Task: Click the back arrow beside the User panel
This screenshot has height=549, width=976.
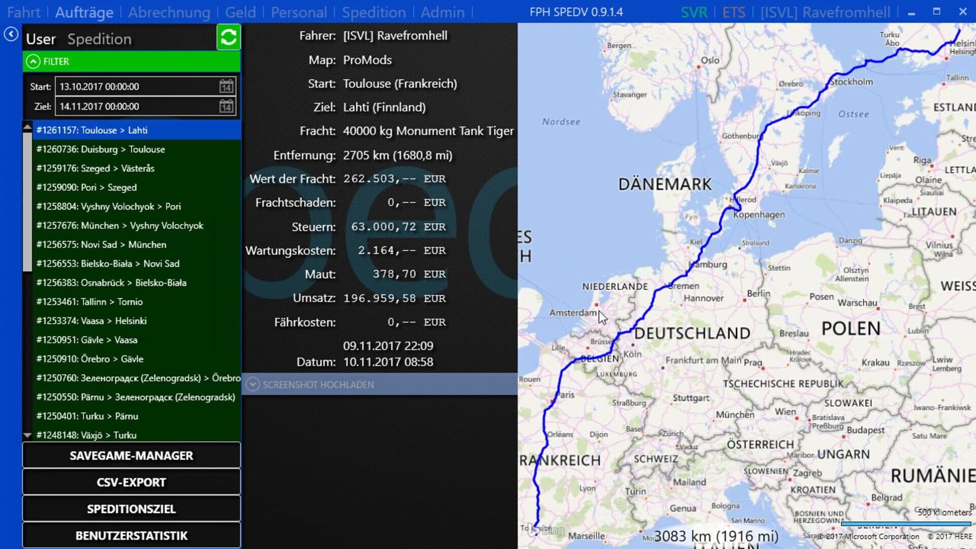Action: [x=11, y=34]
